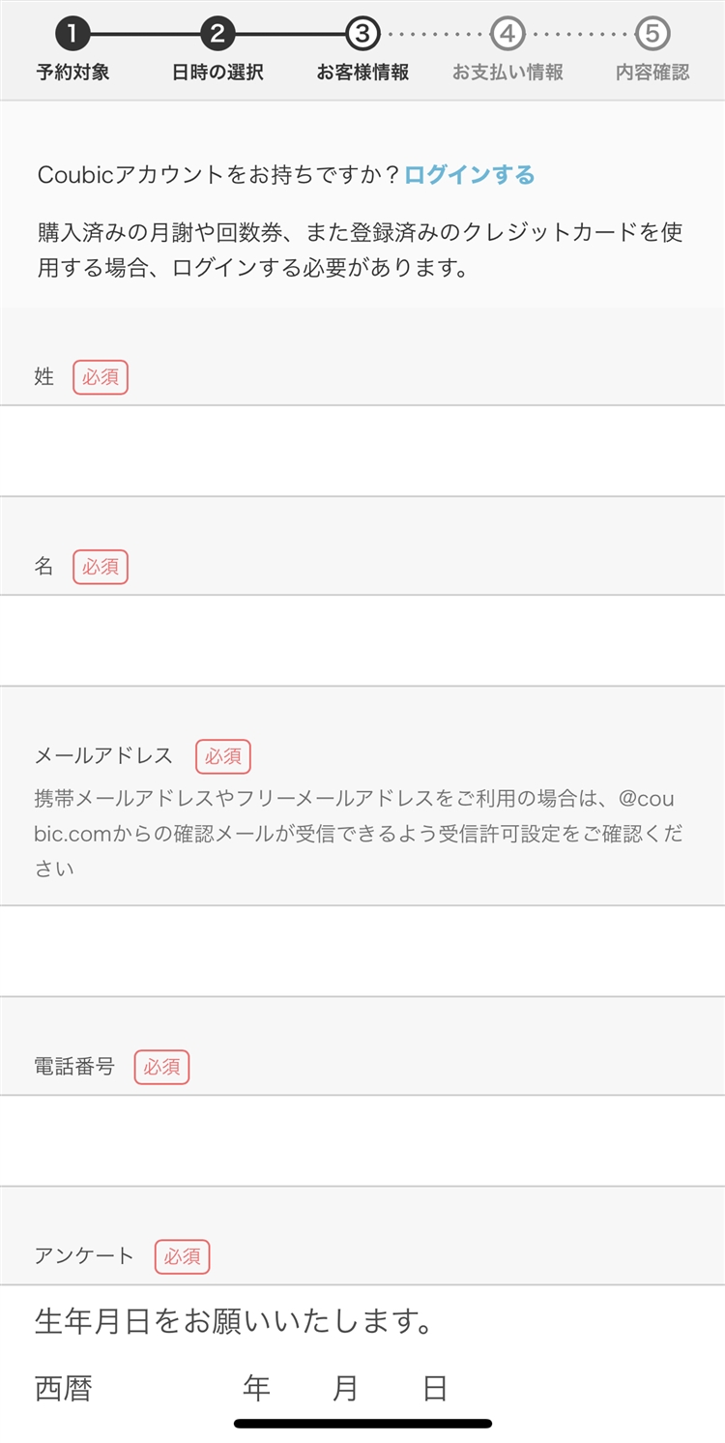Click step 5 circle icon 内容確認
Screen dimensions: 725x1443
point(652,35)
